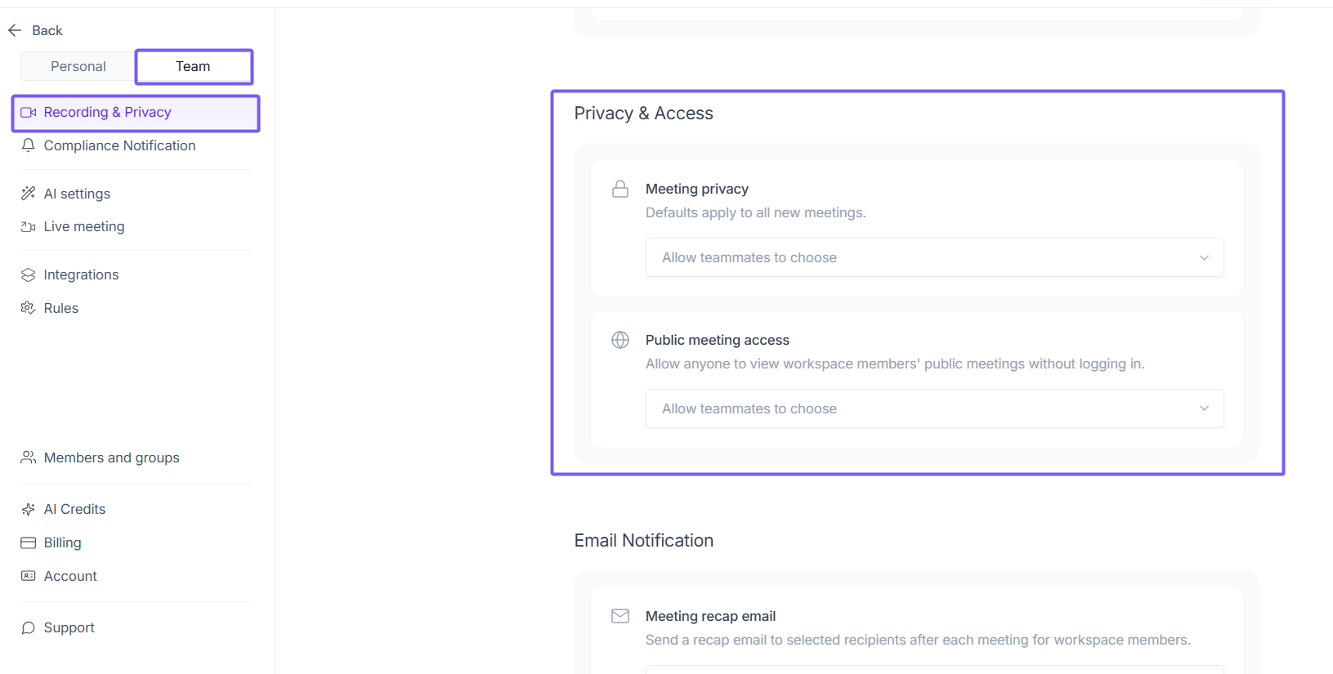Open the Meeting privacy dropdown
Image resolution: width=1333 pixels, height=674 pixels.
(934, 257)
